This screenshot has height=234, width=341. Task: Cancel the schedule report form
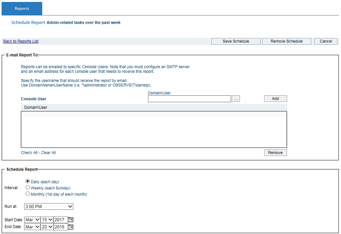point(326,41)
